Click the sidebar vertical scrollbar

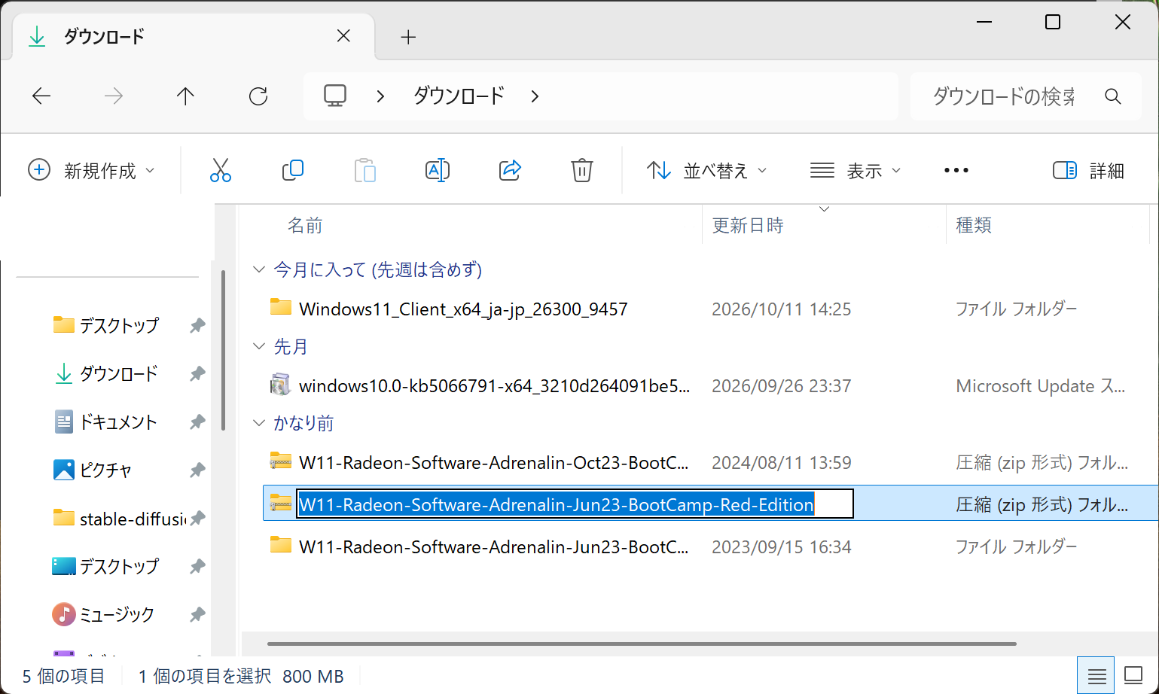coord(223,350)
